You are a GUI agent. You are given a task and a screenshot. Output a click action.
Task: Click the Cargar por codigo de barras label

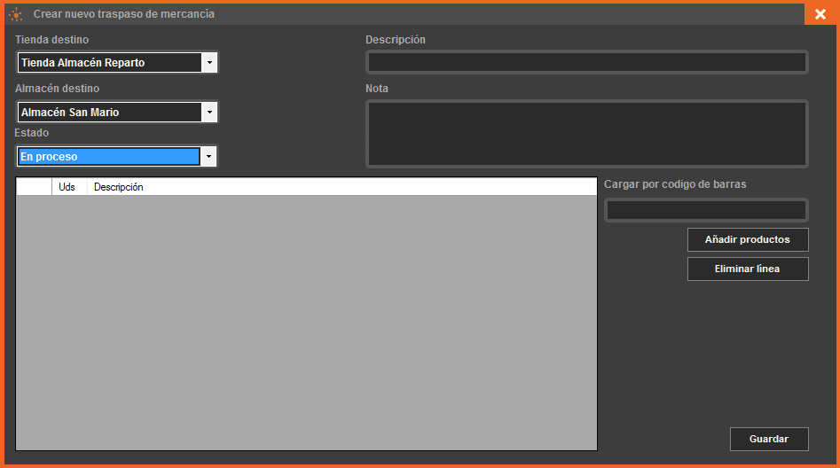click(675, 184)
